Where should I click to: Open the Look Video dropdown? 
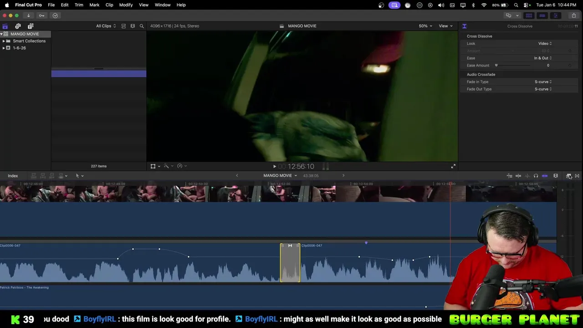pos(545,44)
